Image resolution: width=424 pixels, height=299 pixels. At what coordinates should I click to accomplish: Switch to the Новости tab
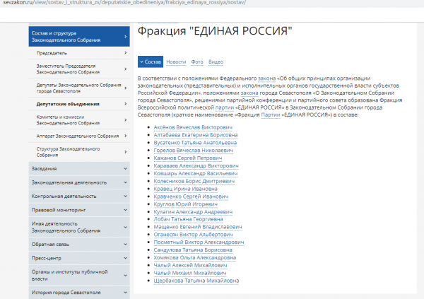[176, 62]
